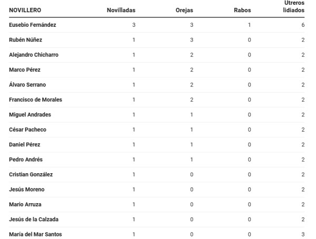Click the Orejas column header
Screen dimensions: 316x239
tap(184, 10)
